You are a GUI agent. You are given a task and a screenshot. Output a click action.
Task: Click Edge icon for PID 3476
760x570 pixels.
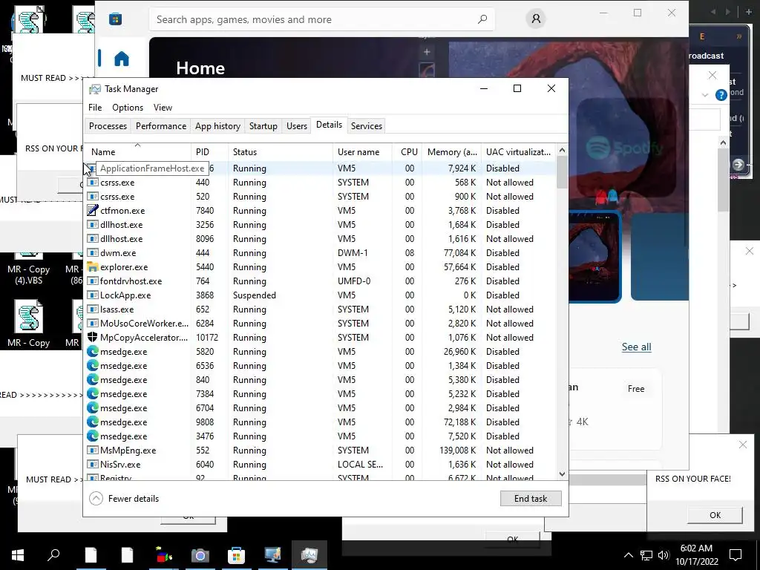coord(92,436)
